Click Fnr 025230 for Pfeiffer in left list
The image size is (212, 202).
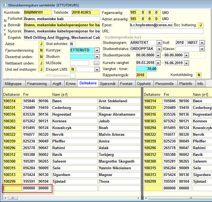click(30, 141)
